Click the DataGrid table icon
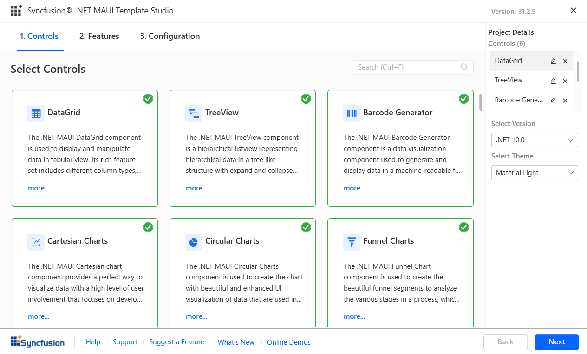Screen dimensions: 587x354 tap(36, 113)
